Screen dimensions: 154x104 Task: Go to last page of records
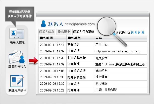coord(143,32)
